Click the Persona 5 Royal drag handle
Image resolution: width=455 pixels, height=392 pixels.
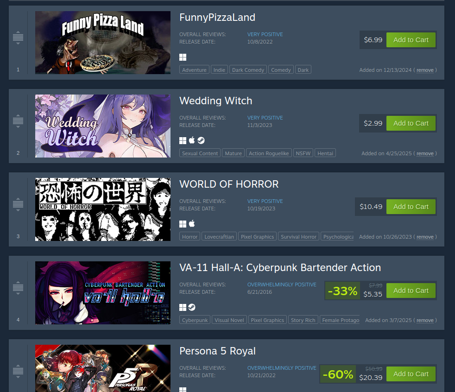tap(18, 371)
